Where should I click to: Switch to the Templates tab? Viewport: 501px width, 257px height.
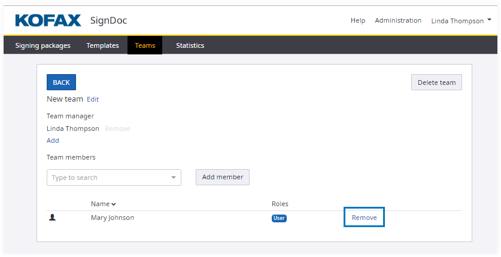102,45
